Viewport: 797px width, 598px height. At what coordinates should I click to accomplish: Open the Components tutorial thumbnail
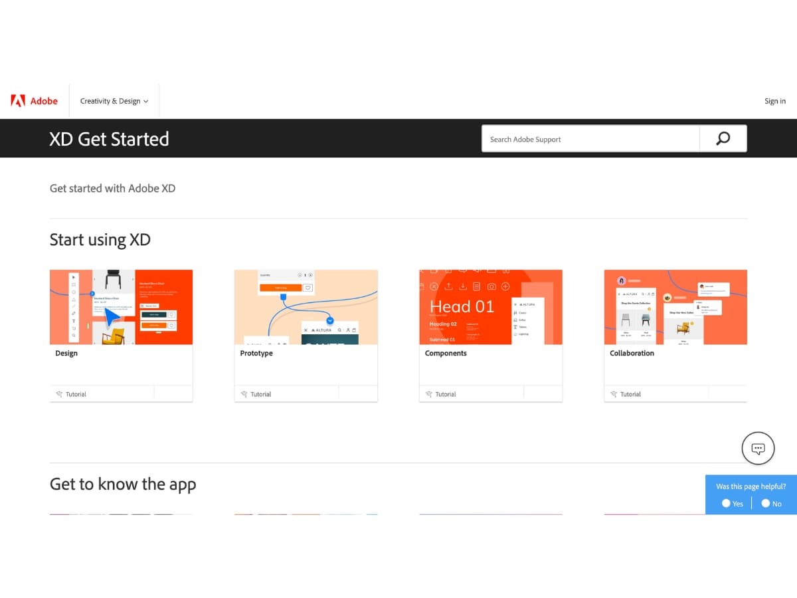coord(491,307)
